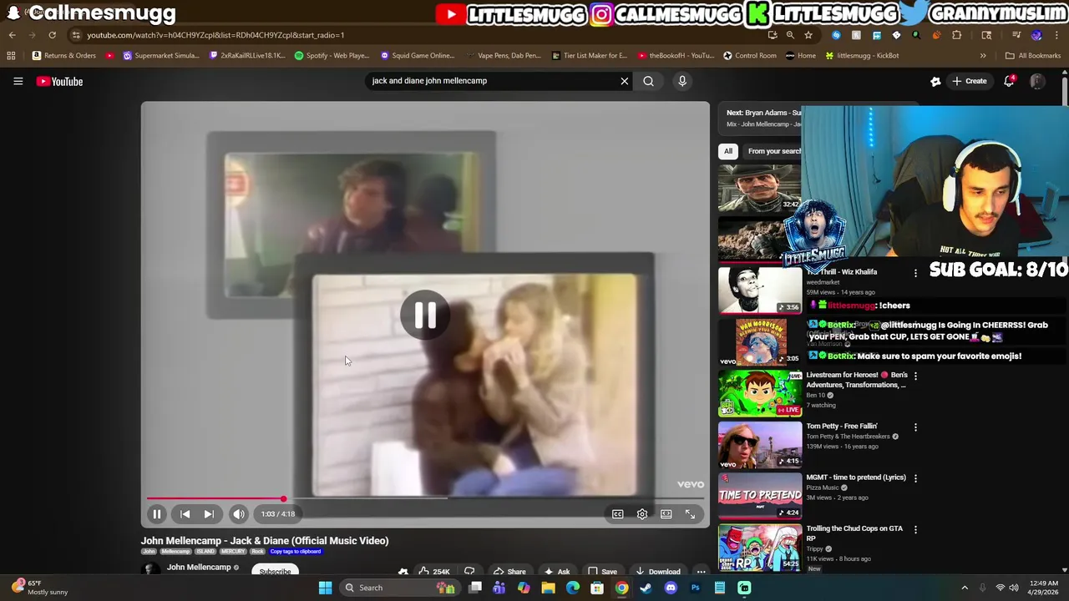This screenshot has width=1069, height=601.
Task: Open File Explorer from the taskbar
Action: pos(548,588)
